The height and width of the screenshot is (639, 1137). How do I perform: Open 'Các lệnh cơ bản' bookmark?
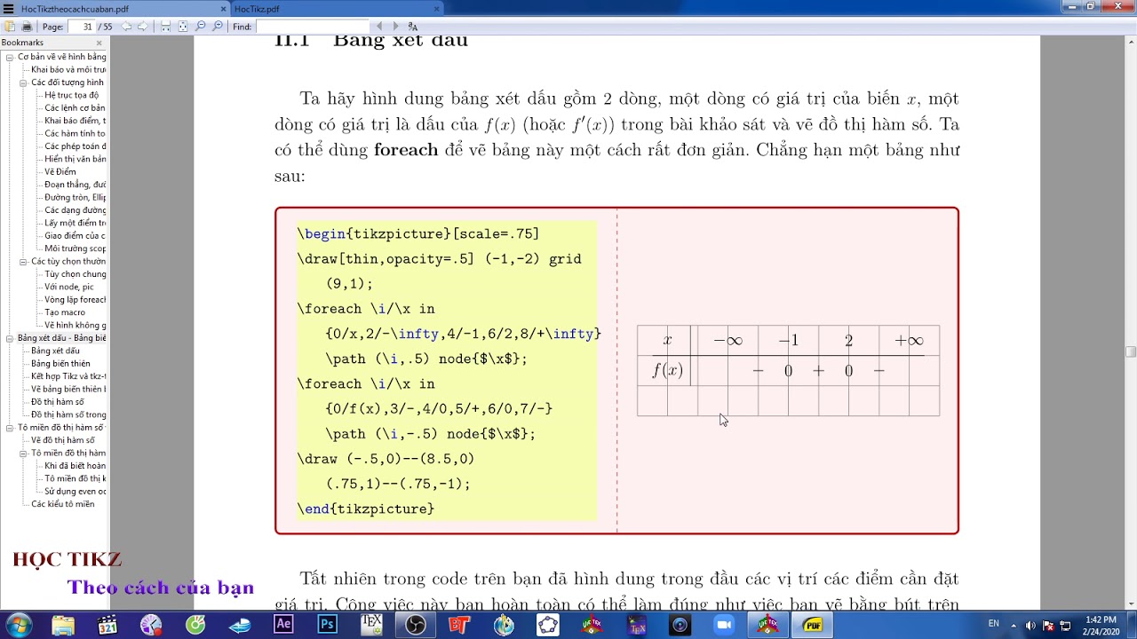tap(75, 108)
